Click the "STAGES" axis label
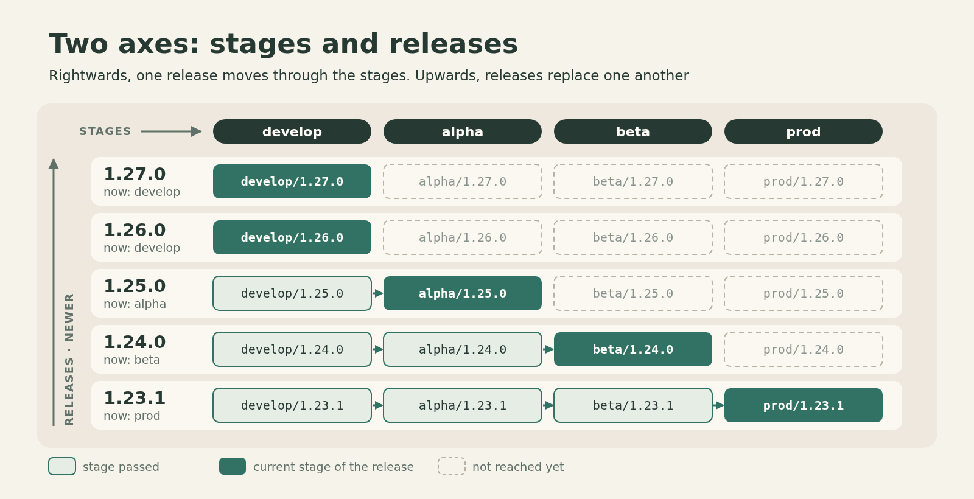This screenshot has width=974, height=499. 105,131
